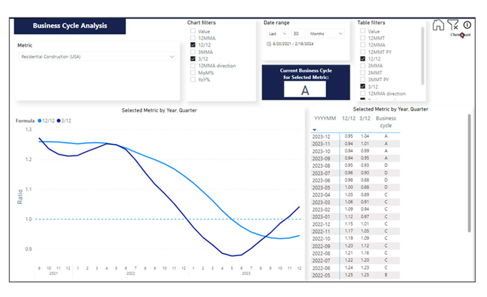Open the 'Last' date range dropdown
487x297 pixels.
tap(278, 34)
